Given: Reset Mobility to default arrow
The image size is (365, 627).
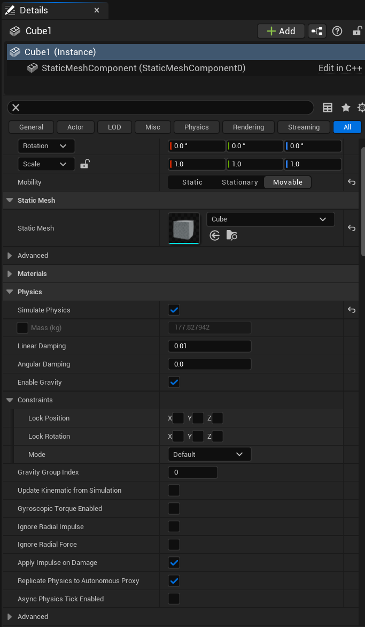Looking at the screenshot, I should point(352,182).
